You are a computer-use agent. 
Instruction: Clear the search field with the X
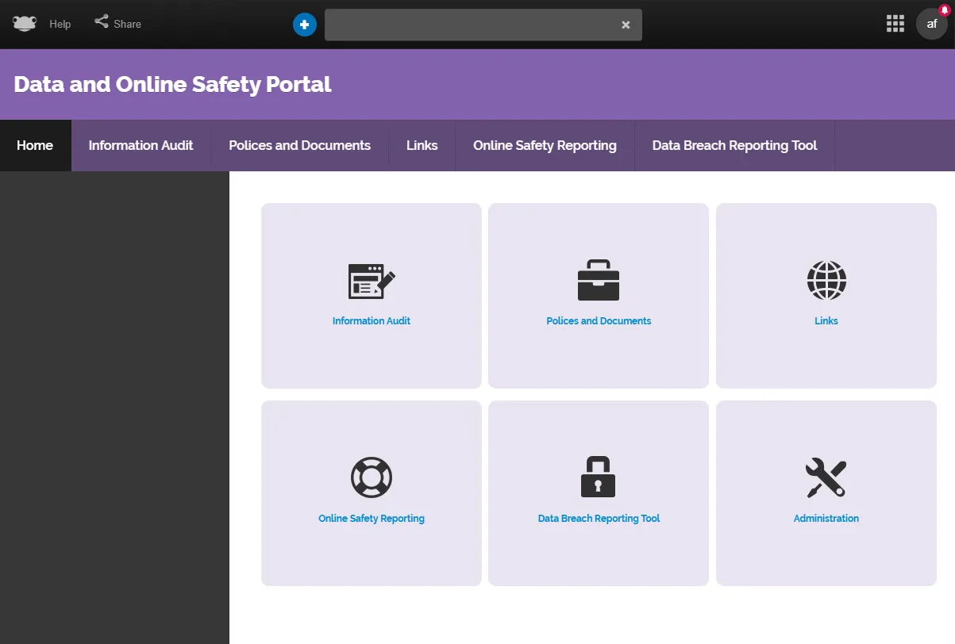[626, 25]
